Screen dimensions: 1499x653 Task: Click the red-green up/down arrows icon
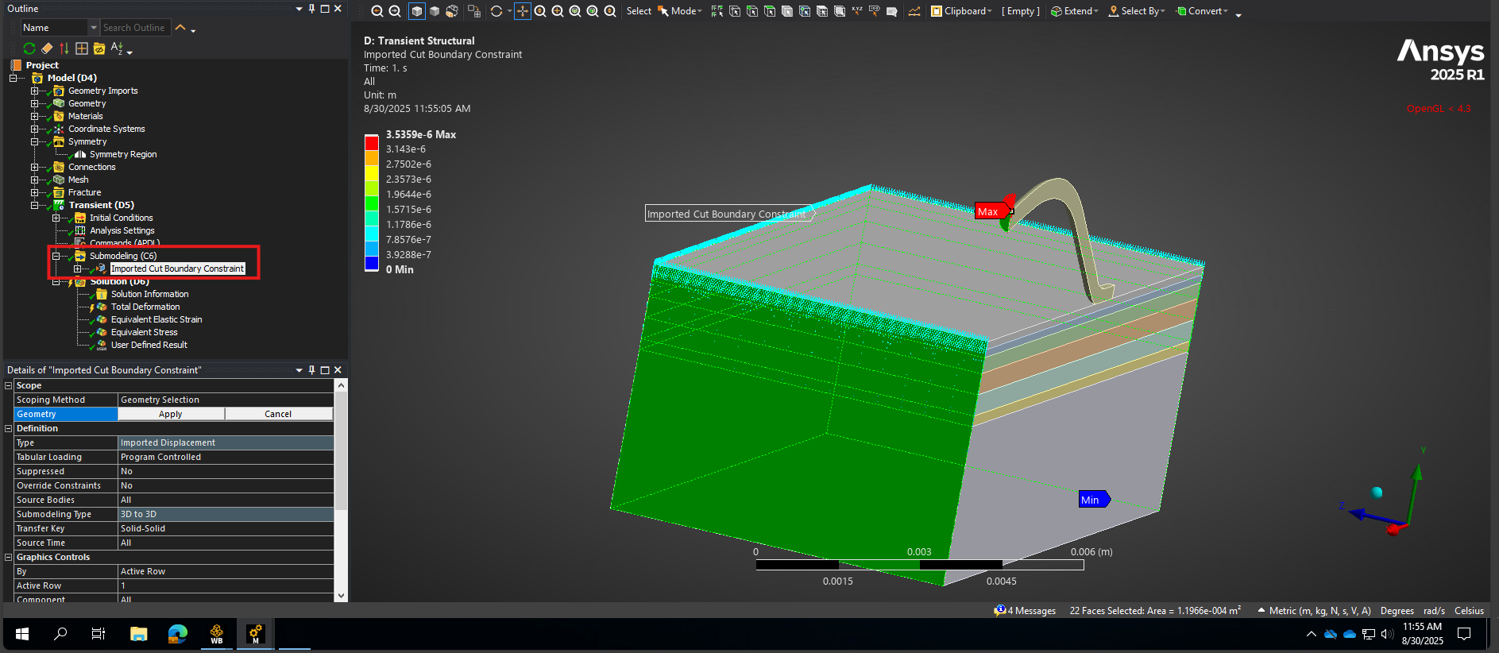(64, 48)
